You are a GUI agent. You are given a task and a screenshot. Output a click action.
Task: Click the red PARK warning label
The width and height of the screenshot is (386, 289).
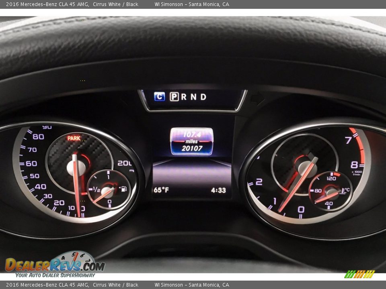tap(74, 138)
